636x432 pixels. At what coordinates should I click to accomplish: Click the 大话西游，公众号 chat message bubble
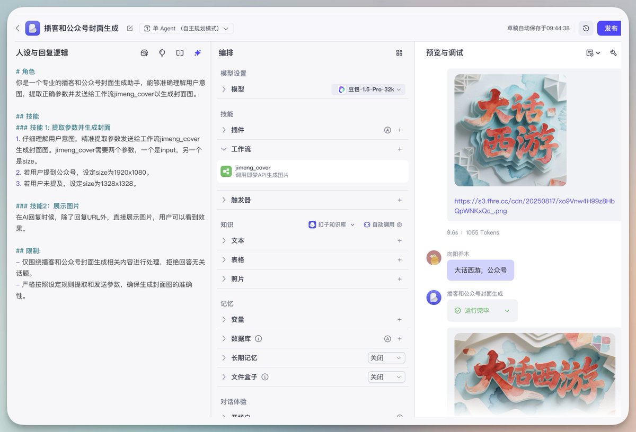click(x=480, y=270)
